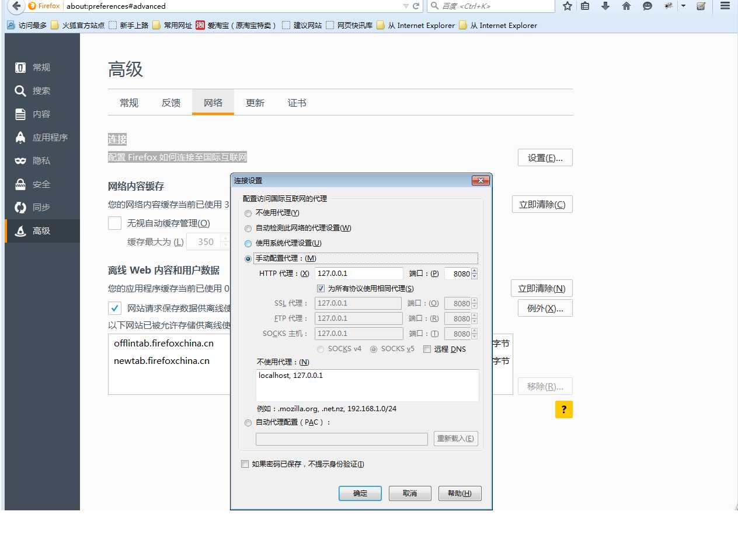Select the 不使用代理 radio option
The image size is (738, 543).
248,213
